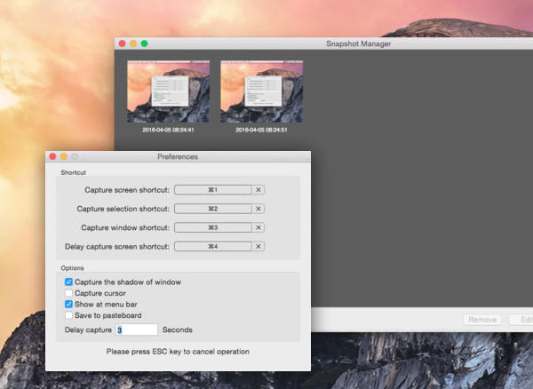Screen dimensions: 533x389
Task: Click the 'Please press ESC key to cancel operation' text
Action: coord(178,352)
